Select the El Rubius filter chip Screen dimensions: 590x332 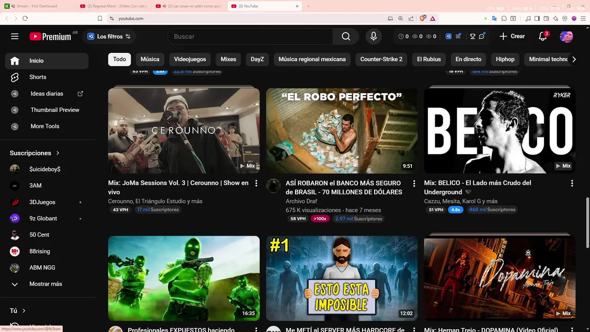(429, 59)
